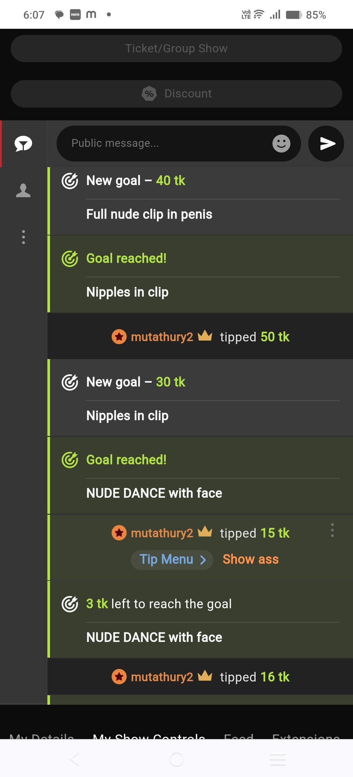Open options for the 15 tk tip
The width and height of the screenshot is (353, 777).
click(x=332, y=530)
